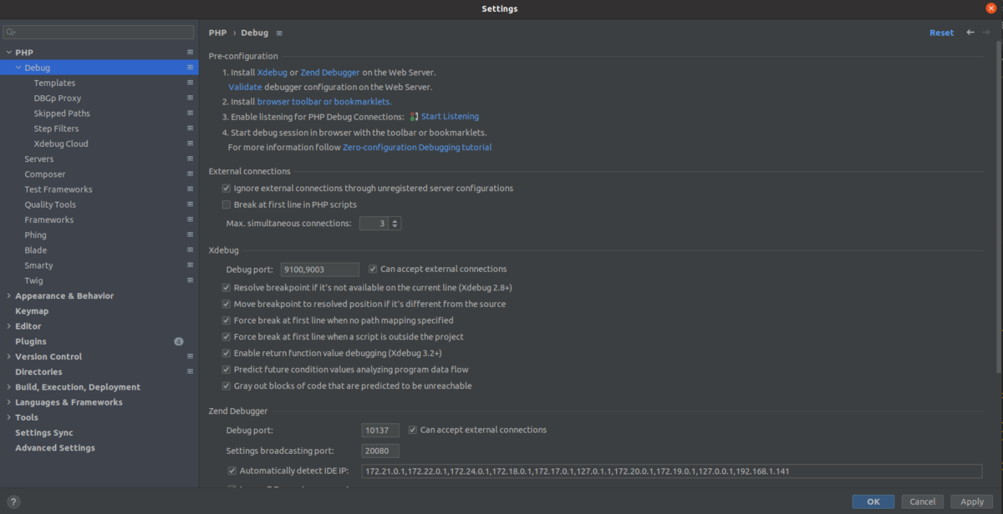The image size is (1003, 514).
Task: Expand the Tools section
Action: (8, 417)
